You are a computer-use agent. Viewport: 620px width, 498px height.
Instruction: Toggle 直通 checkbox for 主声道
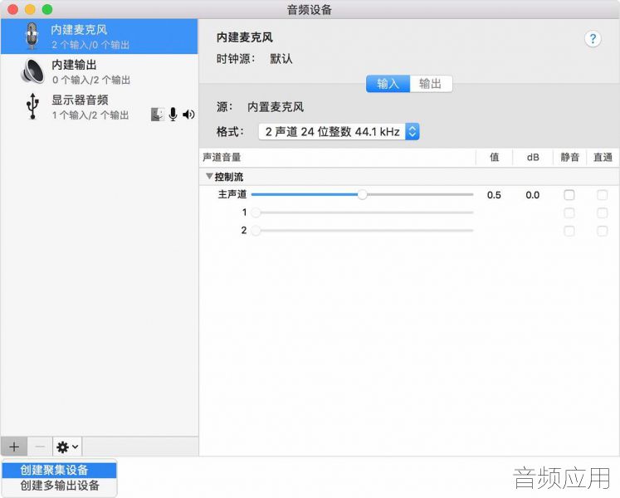(x=603, y=195)
